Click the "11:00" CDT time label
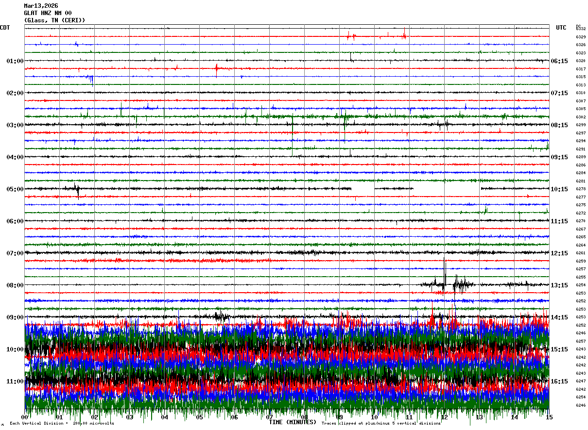588x430 pixels. pos(15,381)
